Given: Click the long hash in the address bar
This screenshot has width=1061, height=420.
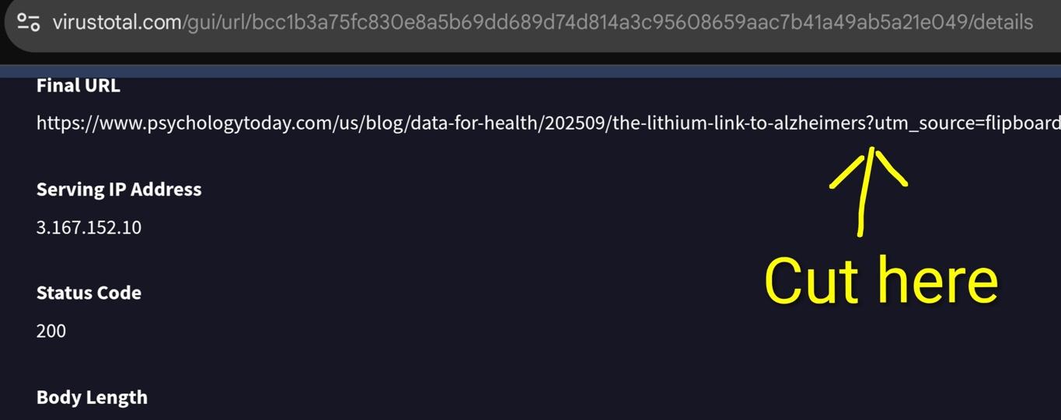Looking at the screenshot, I should click(x=606, y=22).
